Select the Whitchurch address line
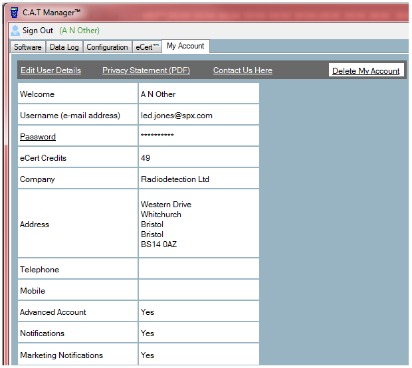 (x=161, y=215)
